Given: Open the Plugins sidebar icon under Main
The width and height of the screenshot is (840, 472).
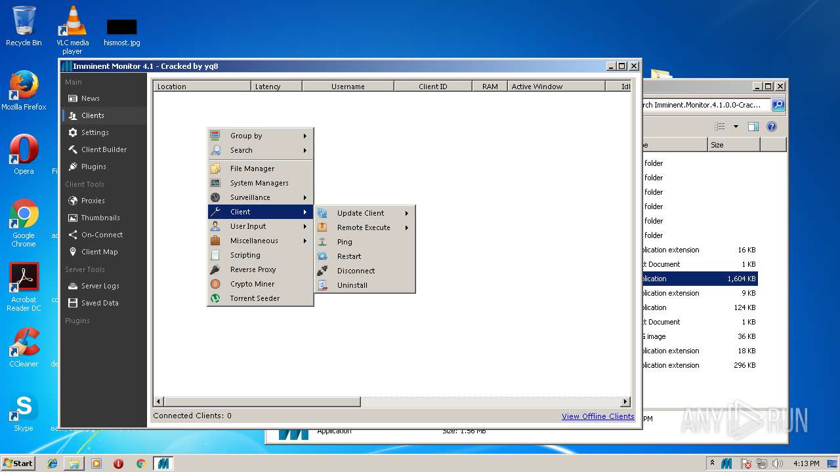Looking at the screenshot, I should click(x=73, y=167).
